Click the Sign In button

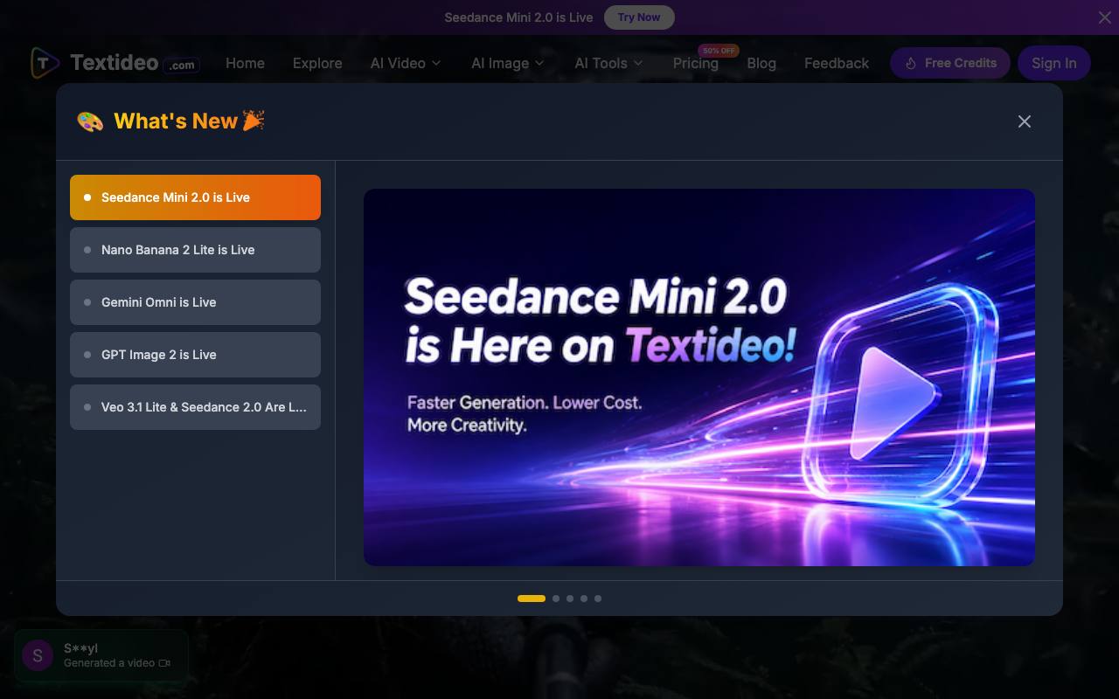(1053, 63)
